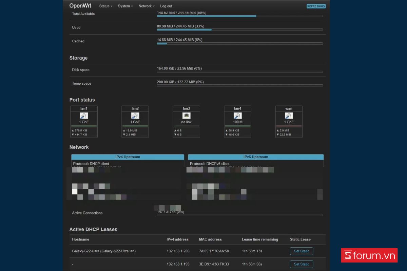Click the IPv4 address column header
Viewport: 407px width, 271px height.
[x=177, y=239]
